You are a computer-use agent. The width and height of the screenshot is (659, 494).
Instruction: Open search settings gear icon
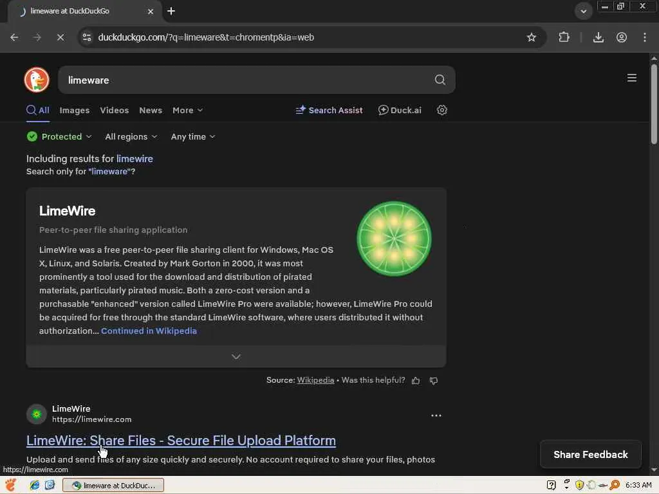441,110
